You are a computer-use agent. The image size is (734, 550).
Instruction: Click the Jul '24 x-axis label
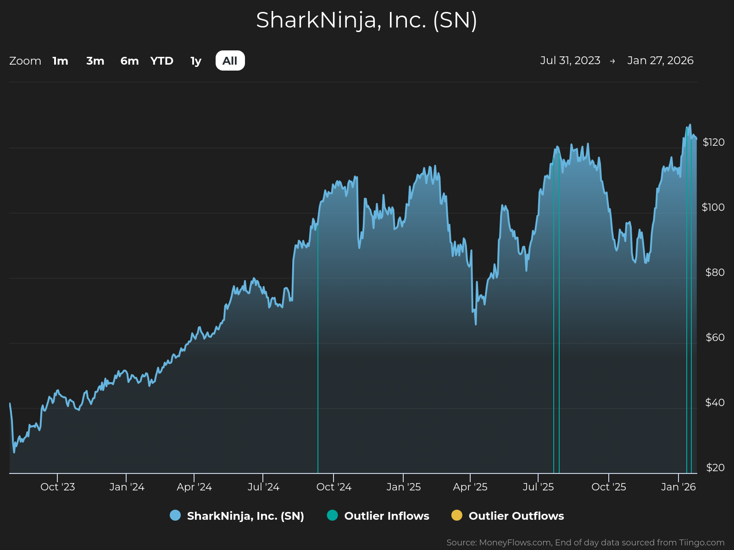[x=263, y=487]
